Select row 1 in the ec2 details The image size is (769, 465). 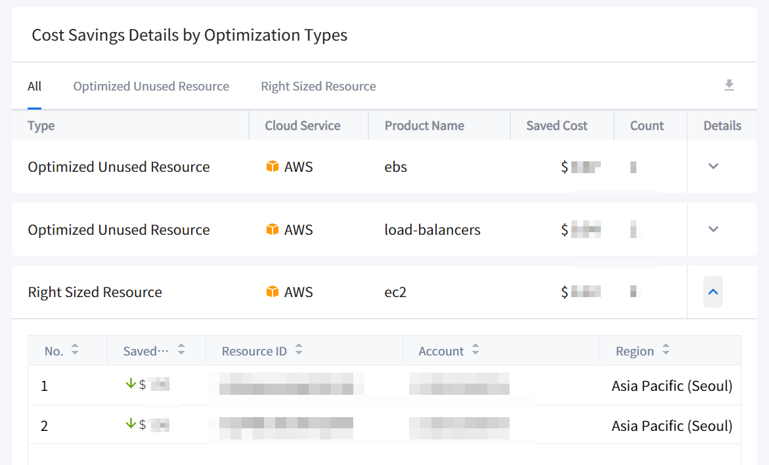(45, 386)
